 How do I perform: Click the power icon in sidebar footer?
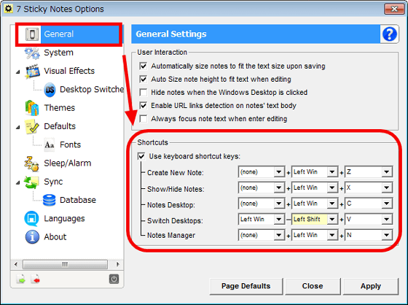pos(114,279)
